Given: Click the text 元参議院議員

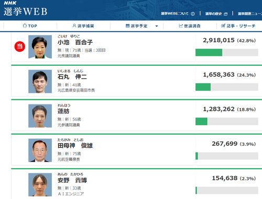Looking at the screenshot, I should click(69, 125).
